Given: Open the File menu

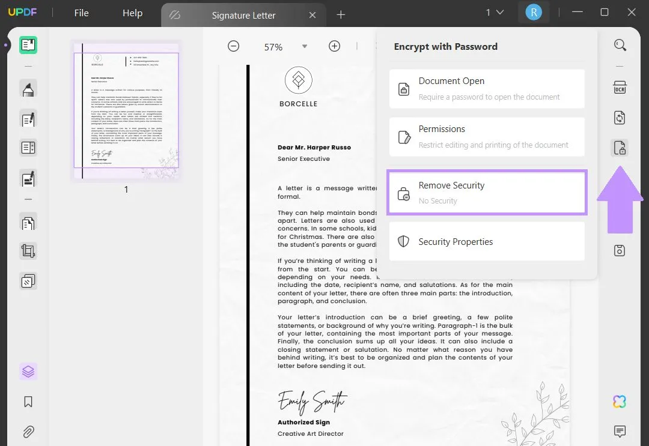Looking at the screenshot, I should (81, 12).
